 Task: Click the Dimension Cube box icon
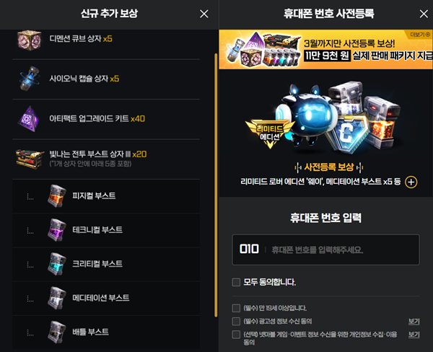30,40
